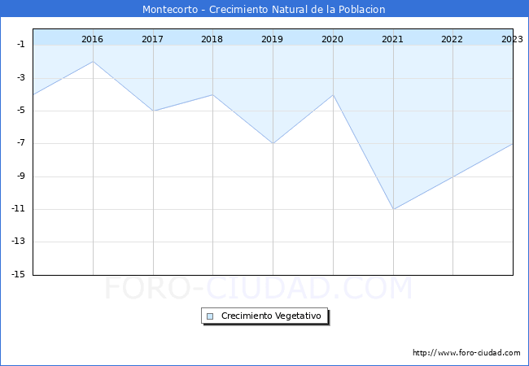Viewport: 529px width, 366px height.
Task: Select the 2019 year label
Action: (x=273, y=39)
